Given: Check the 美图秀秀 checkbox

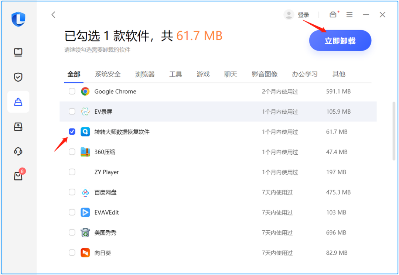Looking at the screenshot, I should tap(72, 232).
